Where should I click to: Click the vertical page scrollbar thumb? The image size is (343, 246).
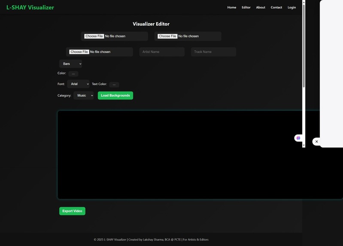[304, 46]
